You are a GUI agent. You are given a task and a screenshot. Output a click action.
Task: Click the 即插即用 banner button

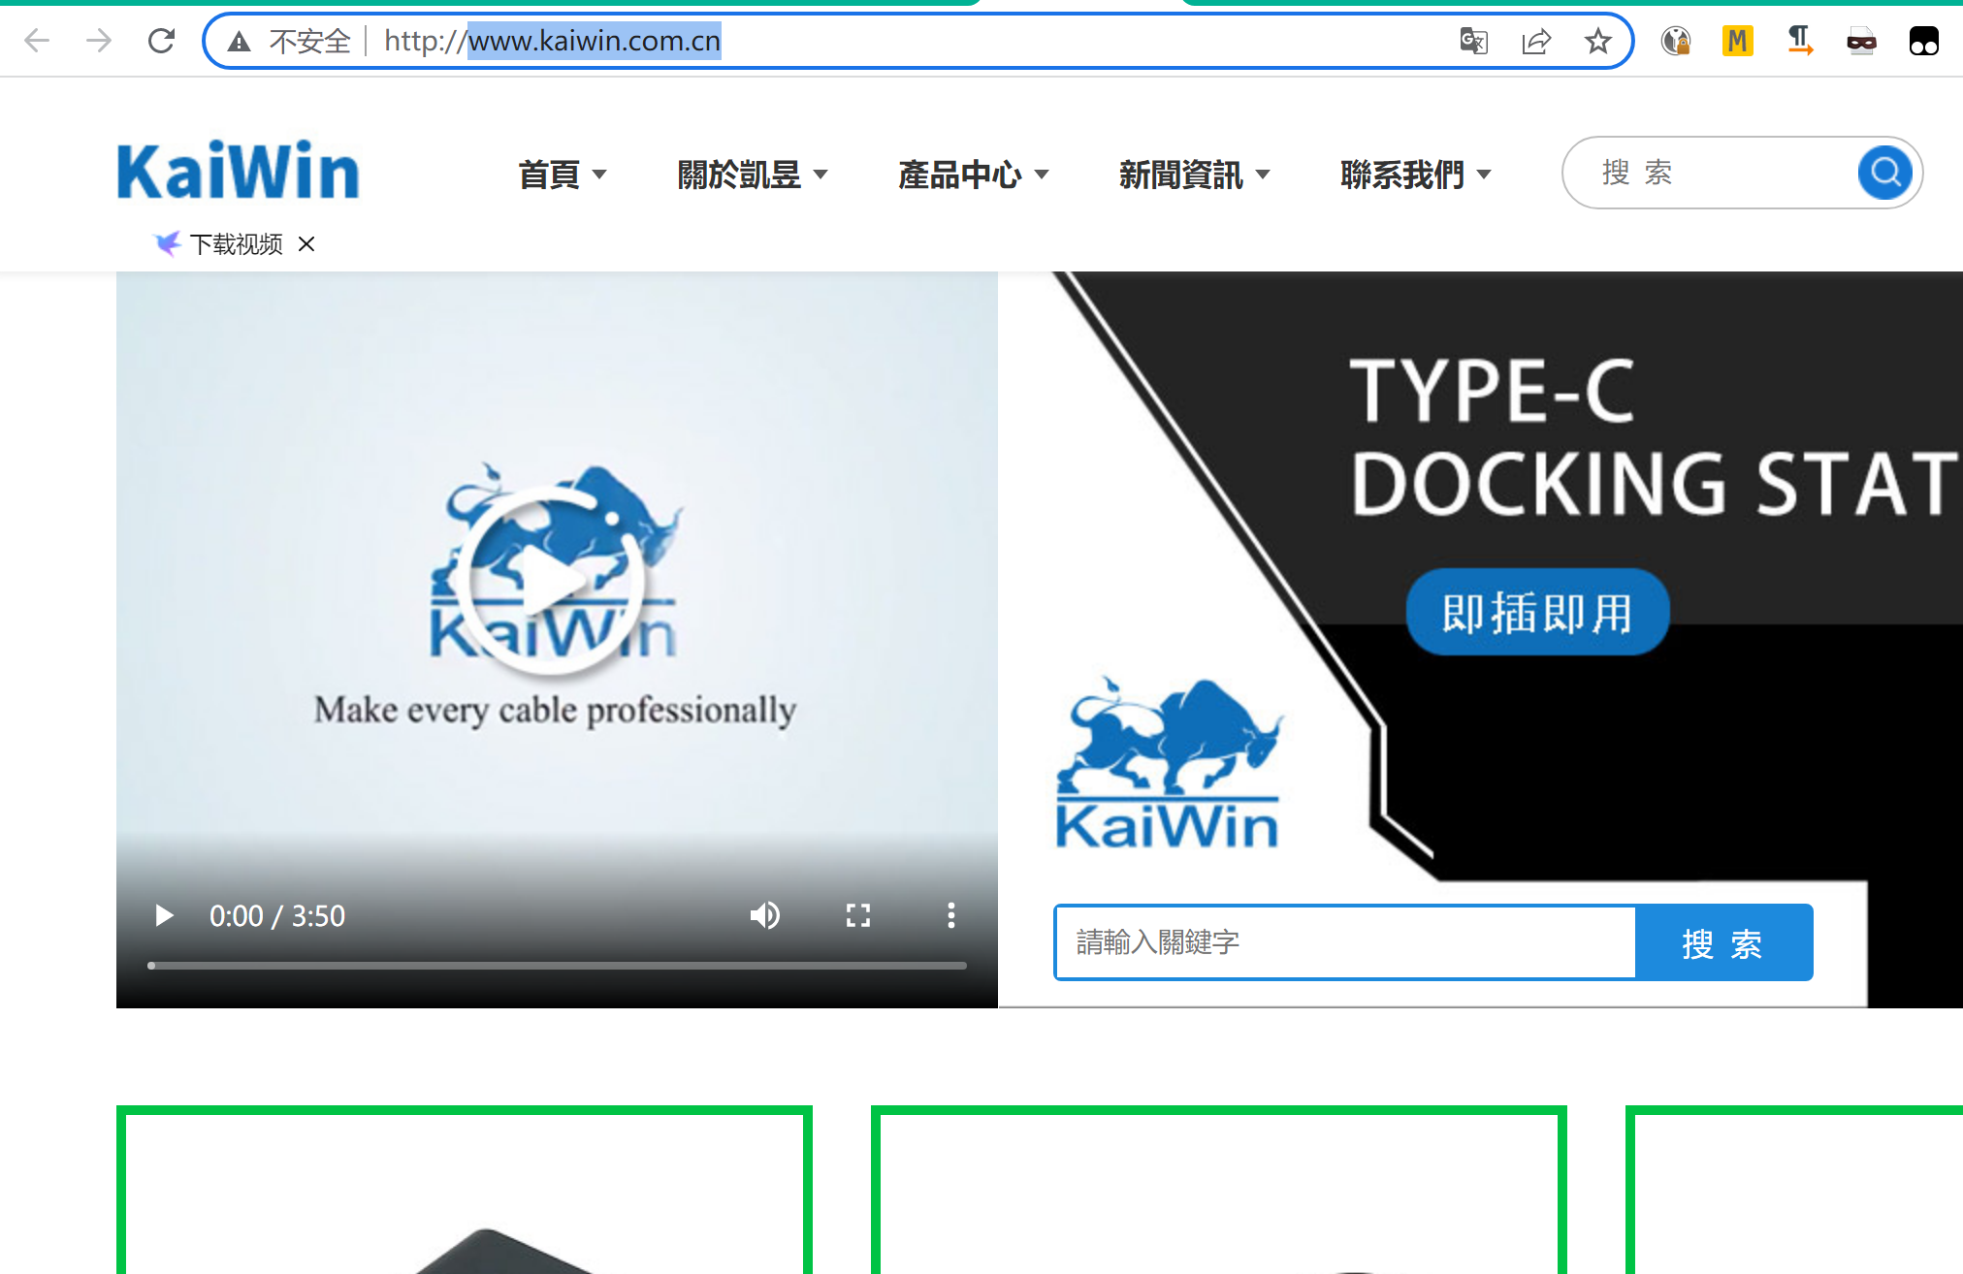[x=1537, y=613]
